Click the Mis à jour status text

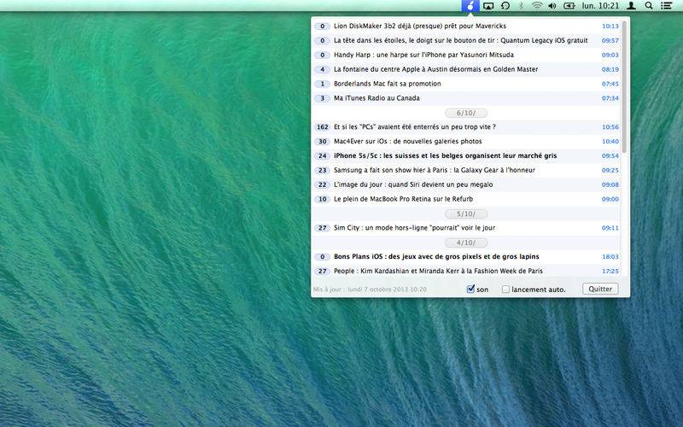click(370, 290)
